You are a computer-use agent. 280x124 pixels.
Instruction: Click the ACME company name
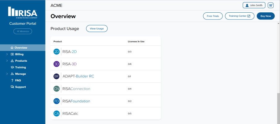57,6
